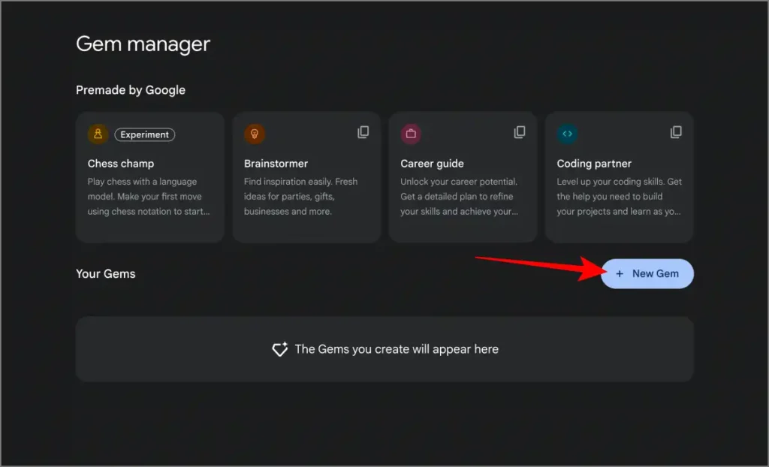Image resolution: width=769 pixels, height=467 pixels.
Task: Select the Experiment badge on Chess champ
Action: pos(145,134)
